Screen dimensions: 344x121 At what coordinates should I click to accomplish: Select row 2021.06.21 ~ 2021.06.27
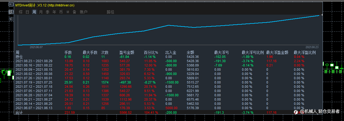(34, 99)
